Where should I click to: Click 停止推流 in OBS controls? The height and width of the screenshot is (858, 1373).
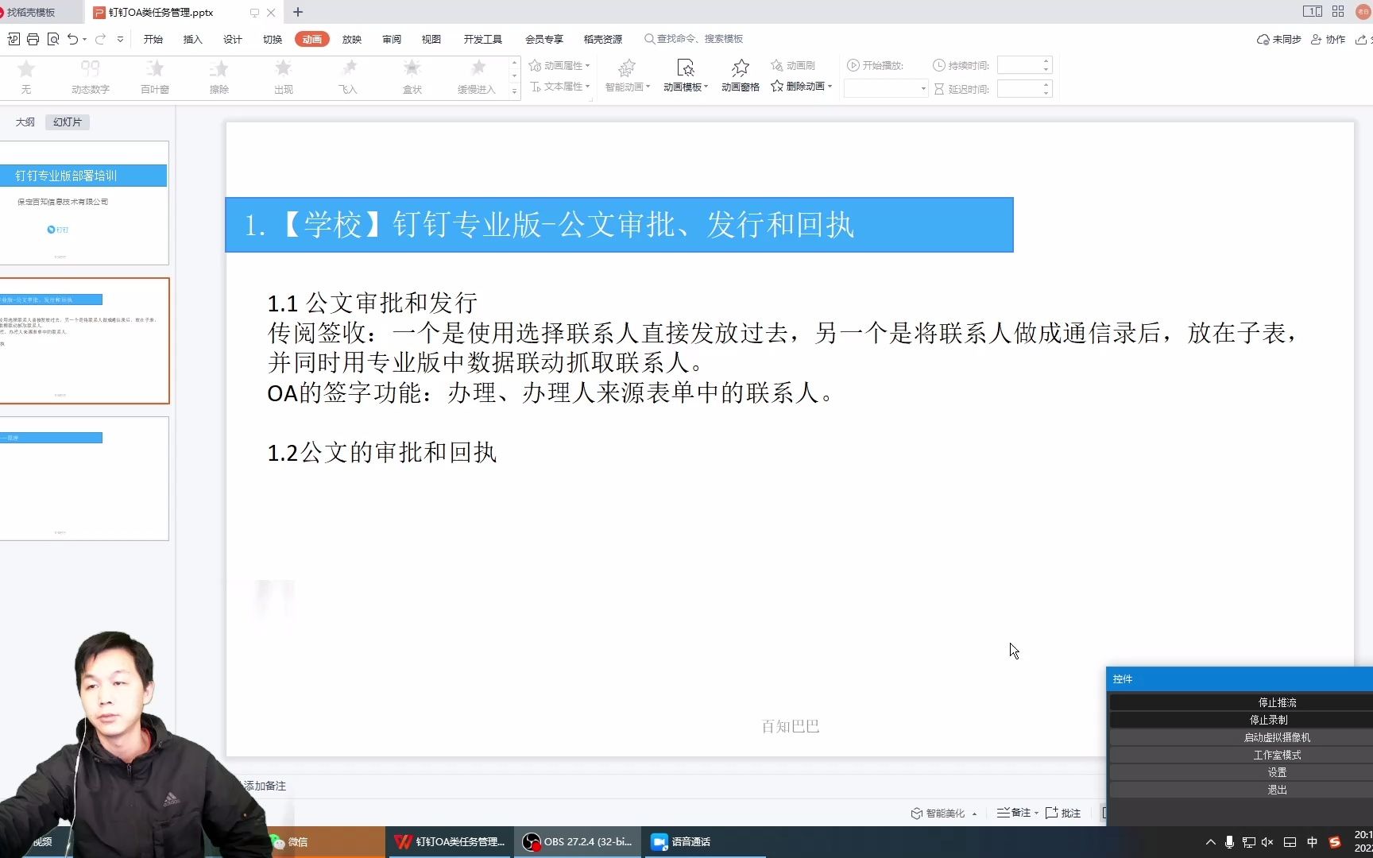coord(1240,702)
